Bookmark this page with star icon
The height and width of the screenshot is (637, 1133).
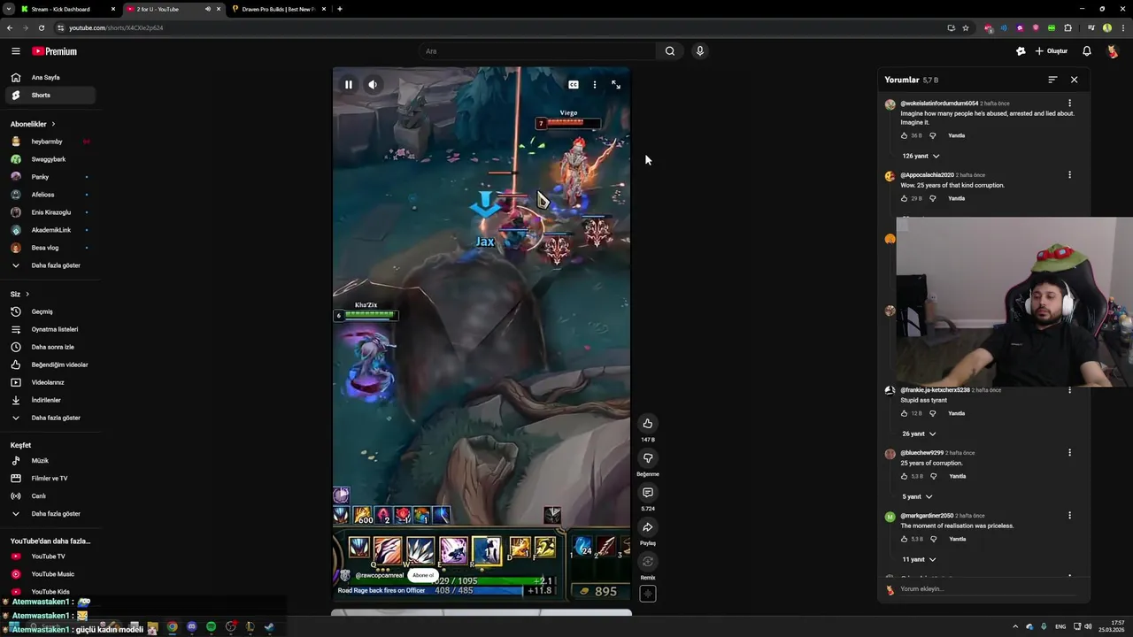point(966,27)
